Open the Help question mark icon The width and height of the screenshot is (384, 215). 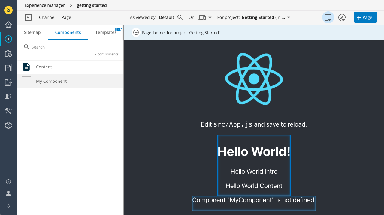(8, 182)
